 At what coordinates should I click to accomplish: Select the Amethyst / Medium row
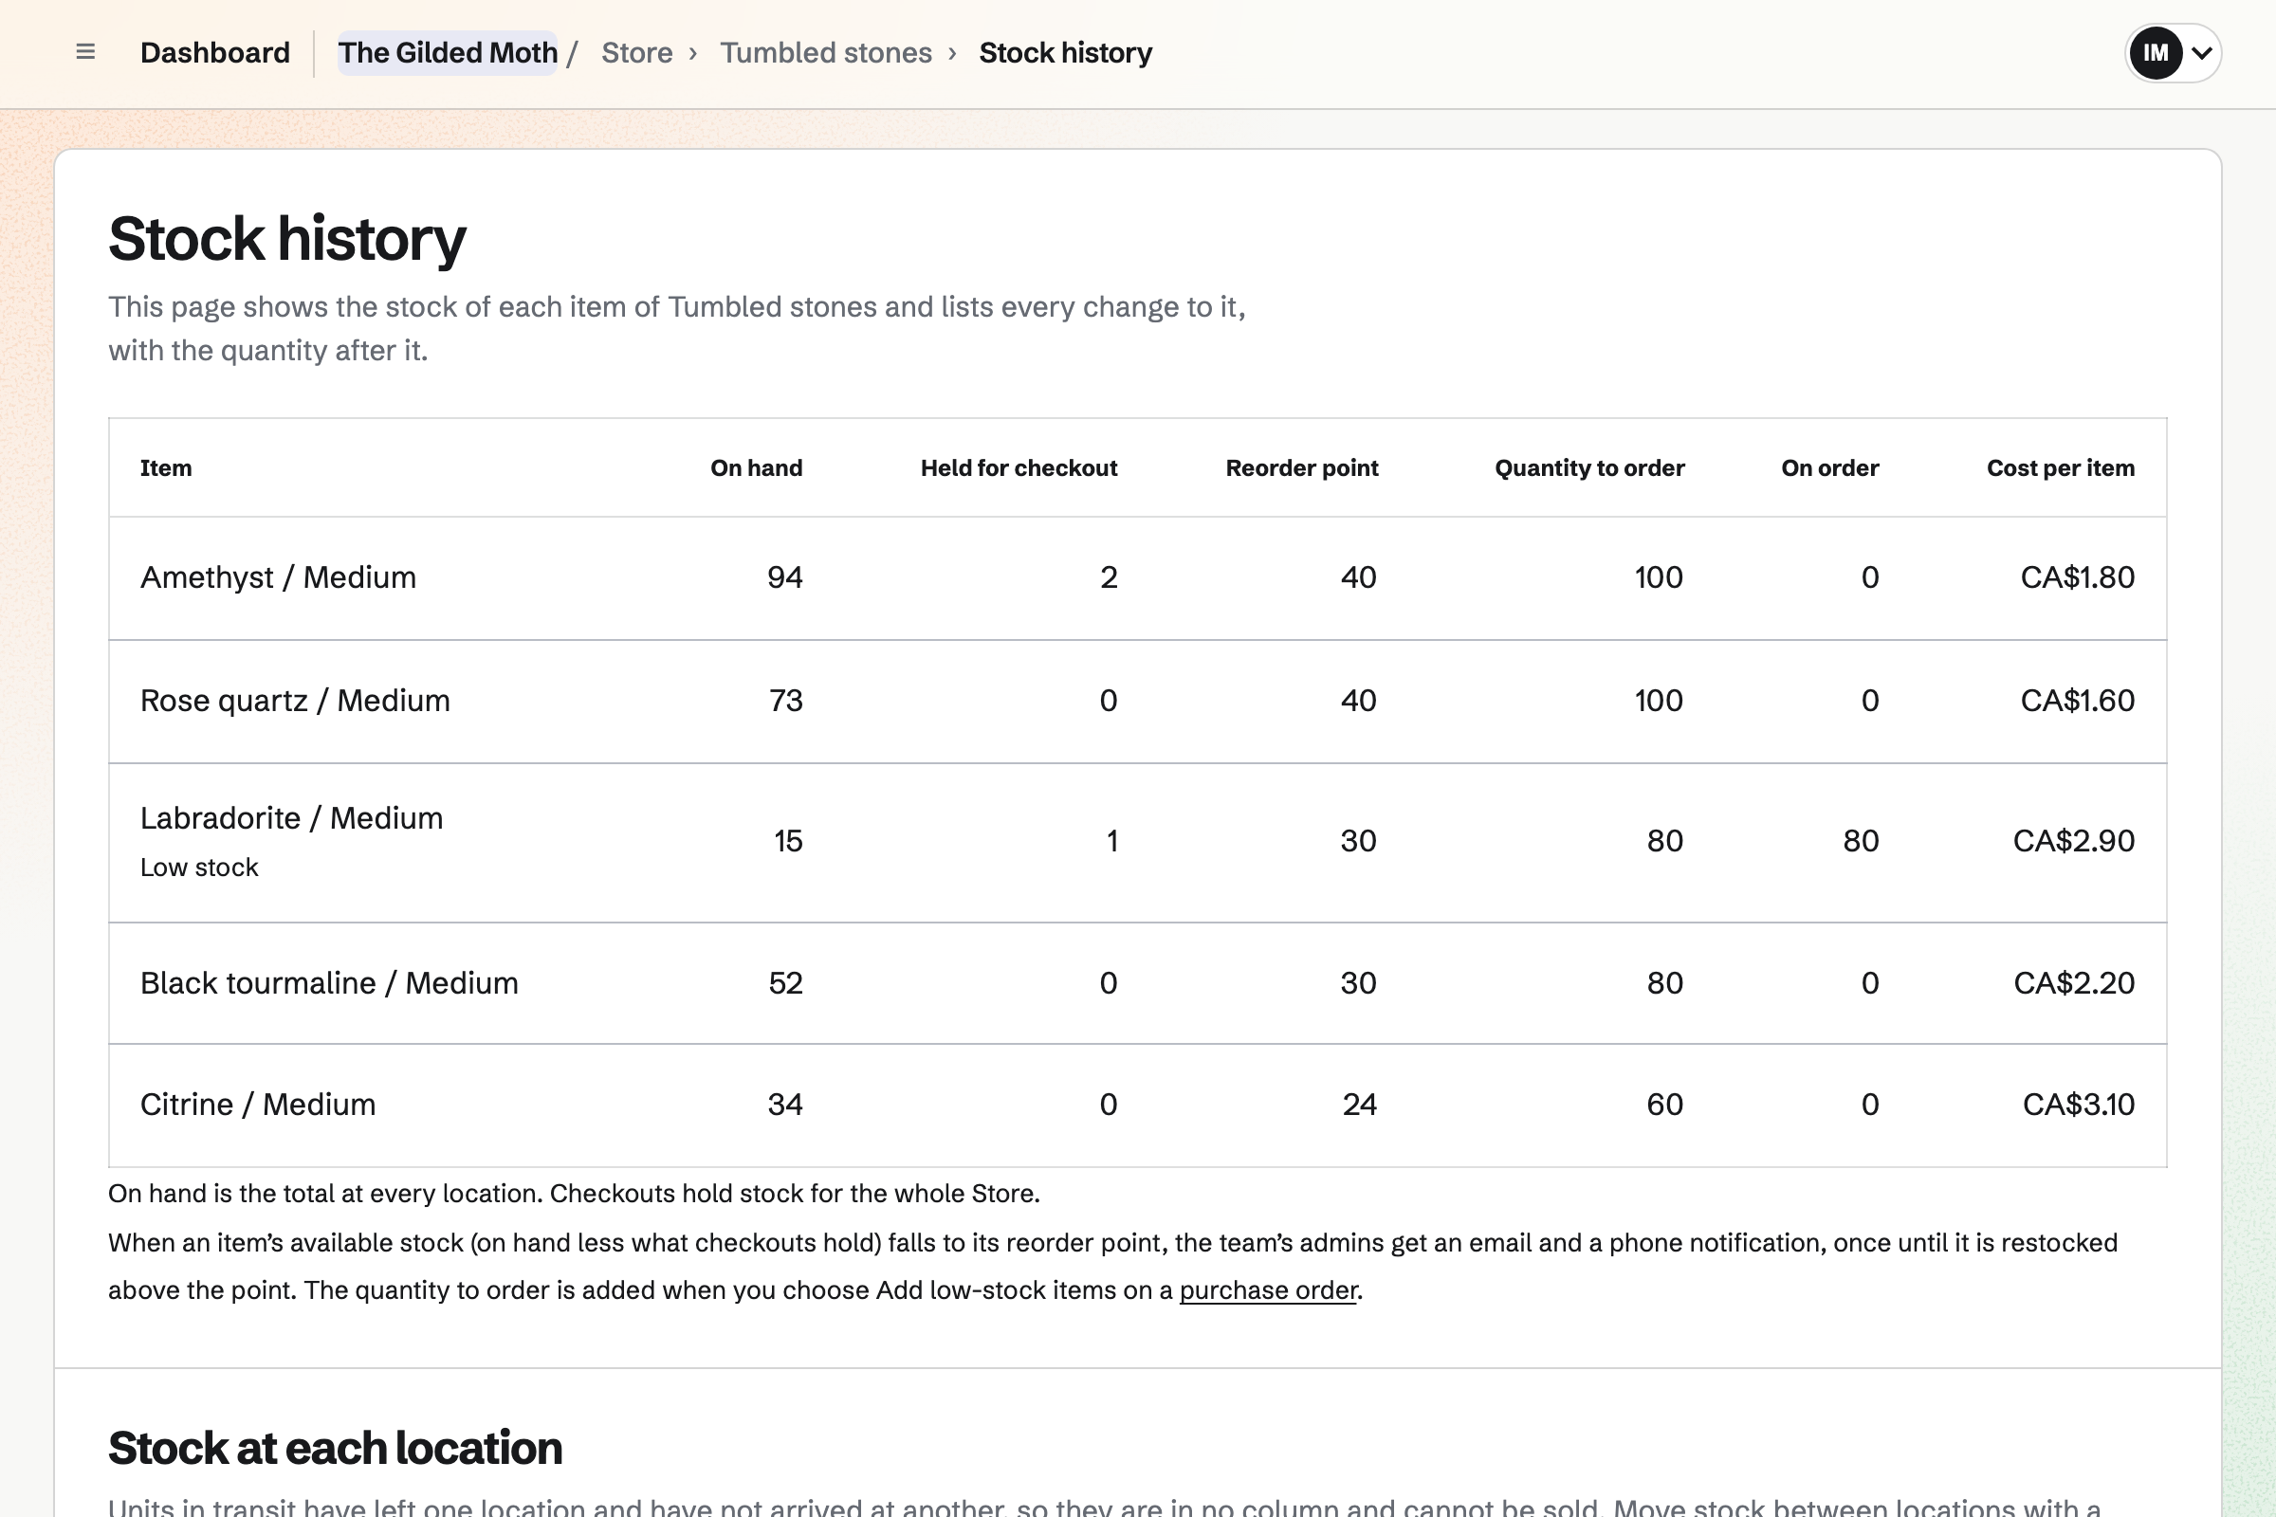(1137, 577)
